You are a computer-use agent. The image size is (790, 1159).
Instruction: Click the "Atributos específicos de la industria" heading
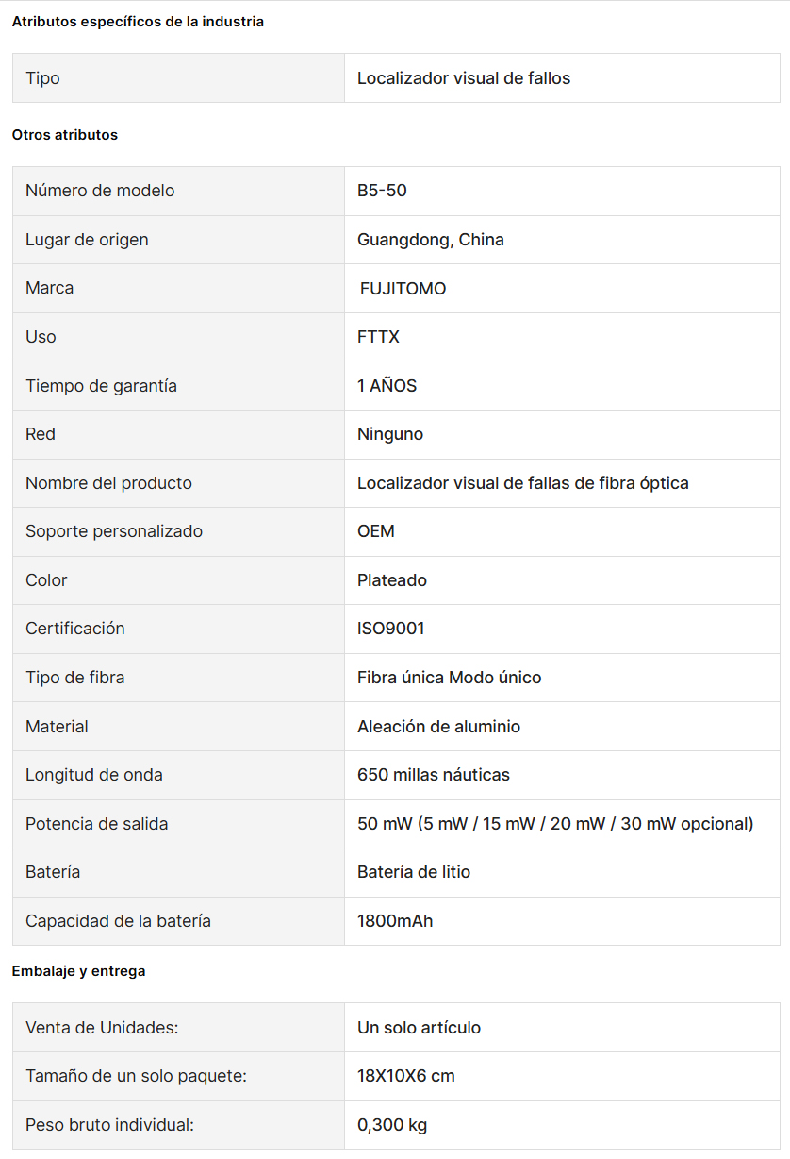(138, 22)
